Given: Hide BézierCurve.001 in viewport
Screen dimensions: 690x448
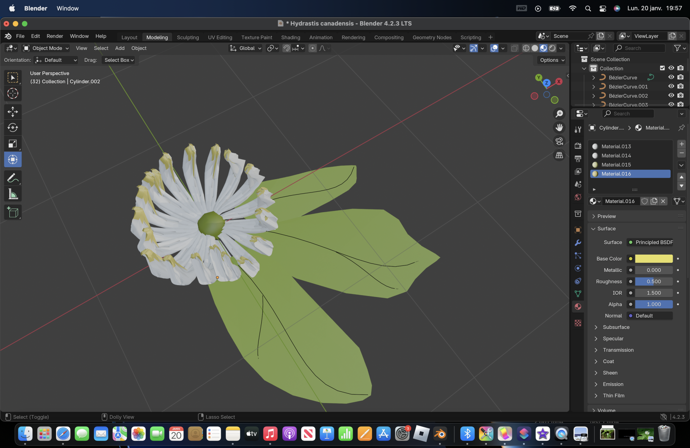Looking at the screenshot, I should 671,86.
